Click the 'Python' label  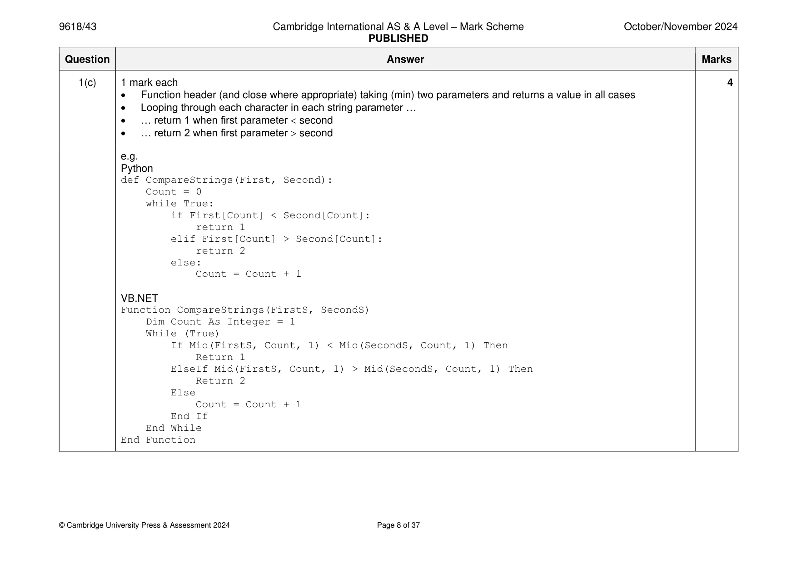137,169
